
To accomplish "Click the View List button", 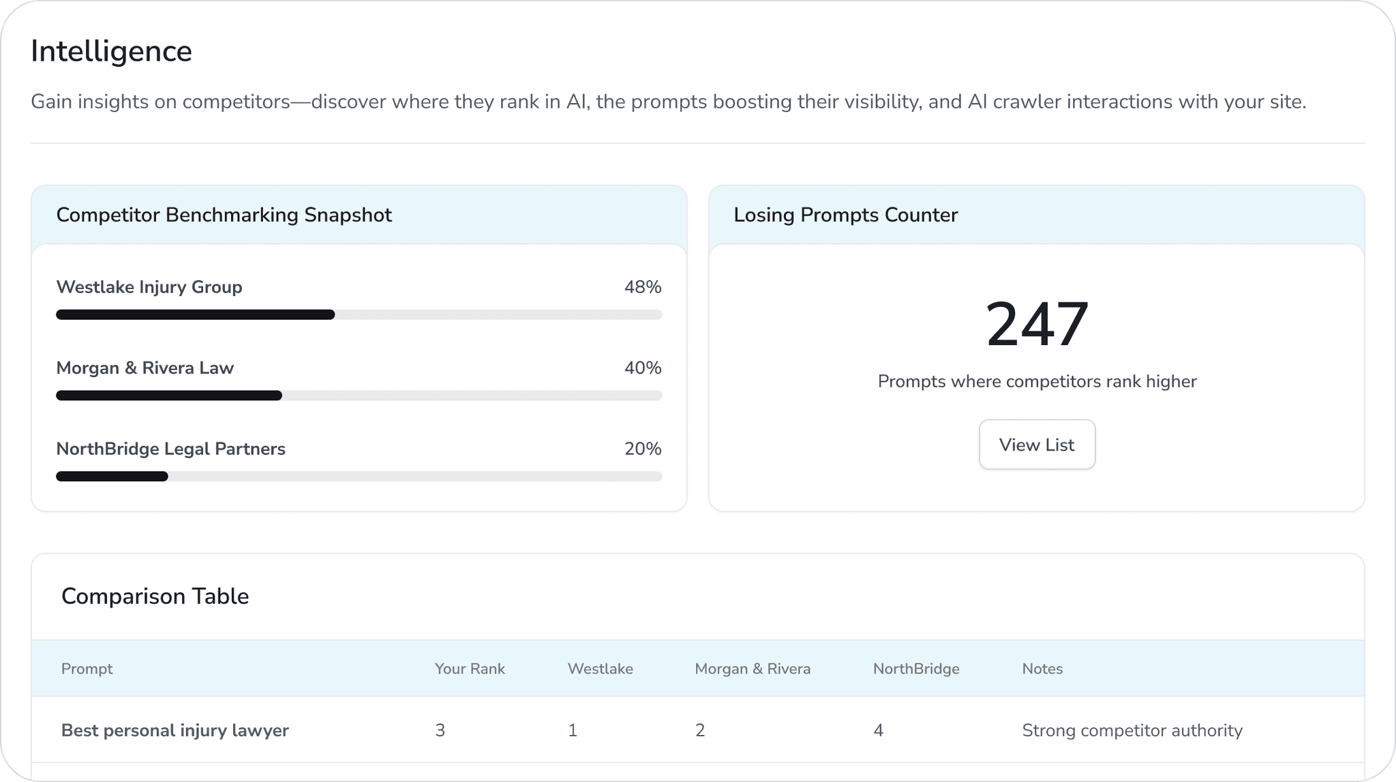I will click(x=1036, y=445).
